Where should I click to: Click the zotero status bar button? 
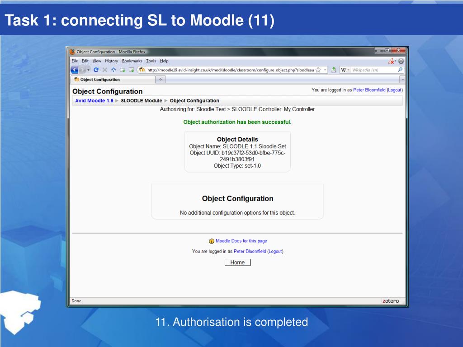[390, 301]
